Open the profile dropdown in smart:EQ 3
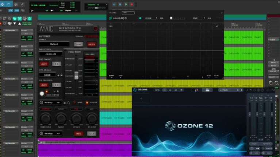The height and width of the screenshot is (157, 280). tap(151, 18)
